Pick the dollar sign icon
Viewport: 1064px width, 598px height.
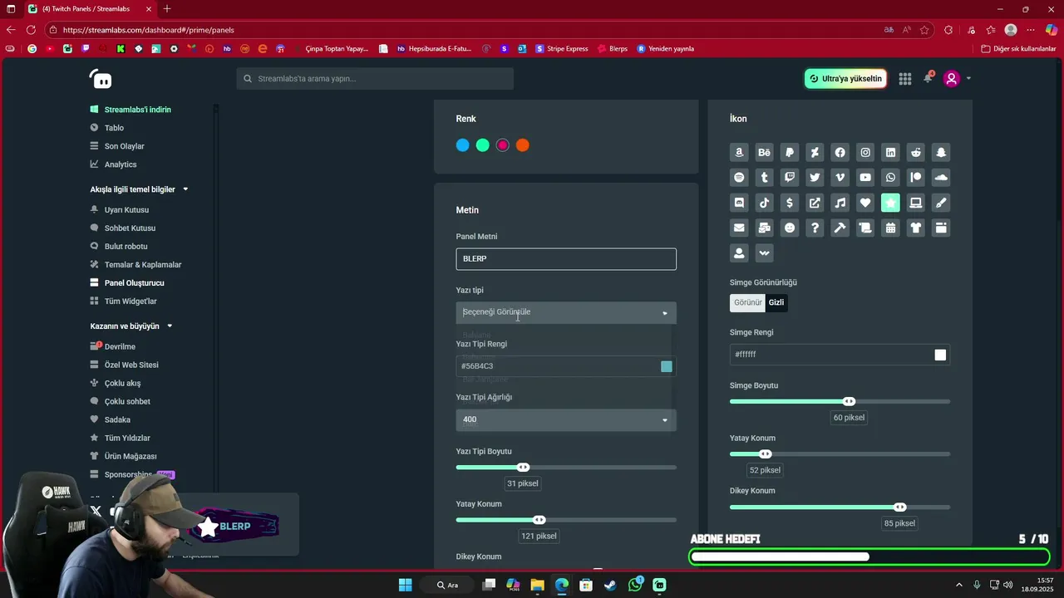point(790,203)
